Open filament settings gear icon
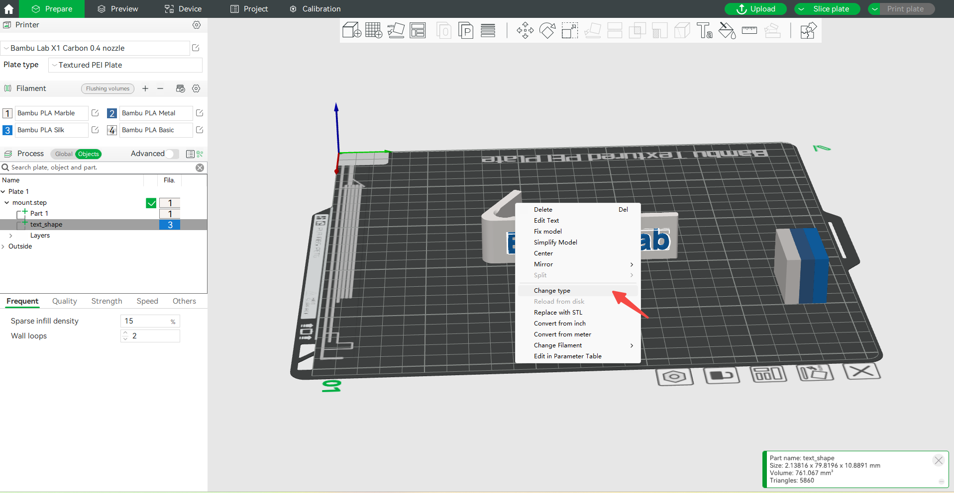This screenshot has height=493, width=954. point(196,88)
